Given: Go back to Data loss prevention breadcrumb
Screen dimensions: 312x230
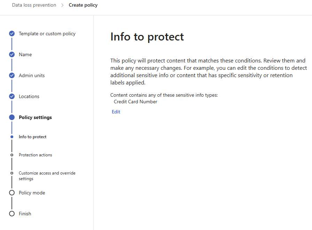Looking at the screenshot, I should (34, 5).
